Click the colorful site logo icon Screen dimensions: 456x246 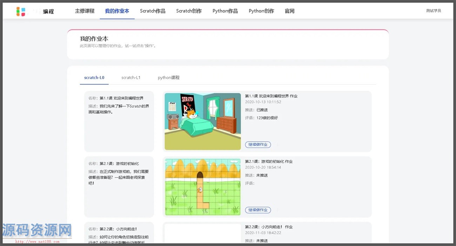[x=21, y=11]
